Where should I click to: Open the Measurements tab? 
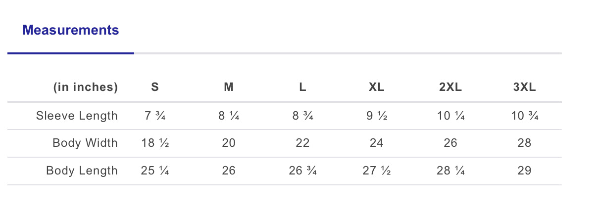click(x=71, y=30)
